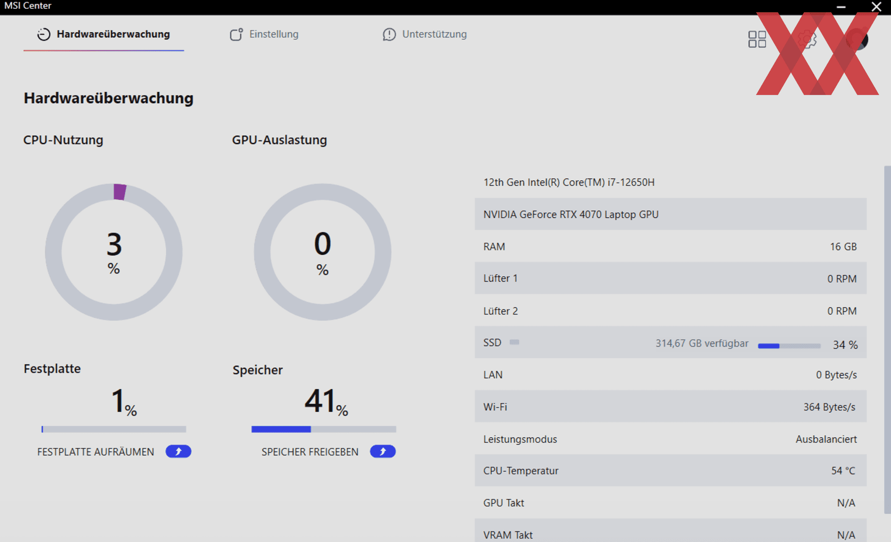
Task: Click the GPU-Auslastung circular gauge
Action: (323, 252)
